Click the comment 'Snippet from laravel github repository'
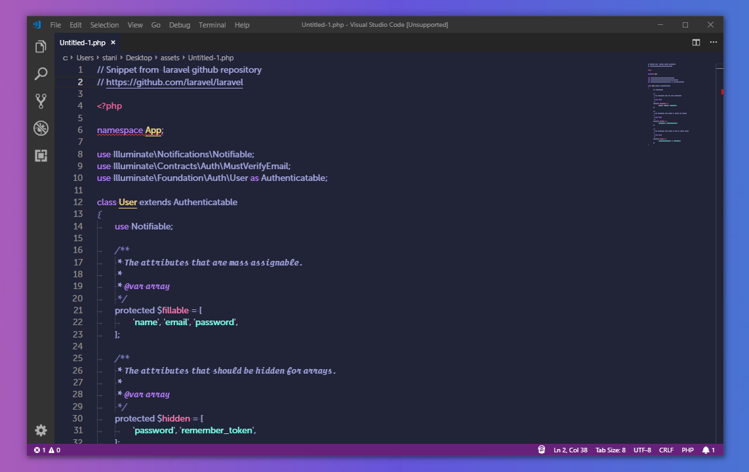The image size is (749, 472). pos(184,69)
